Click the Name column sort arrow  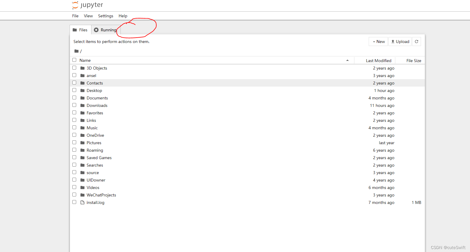(347, 60)
